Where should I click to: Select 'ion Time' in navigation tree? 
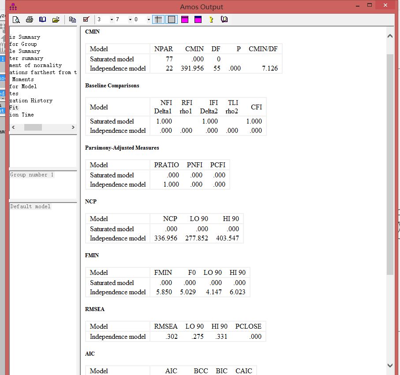[x=22, y=115]
